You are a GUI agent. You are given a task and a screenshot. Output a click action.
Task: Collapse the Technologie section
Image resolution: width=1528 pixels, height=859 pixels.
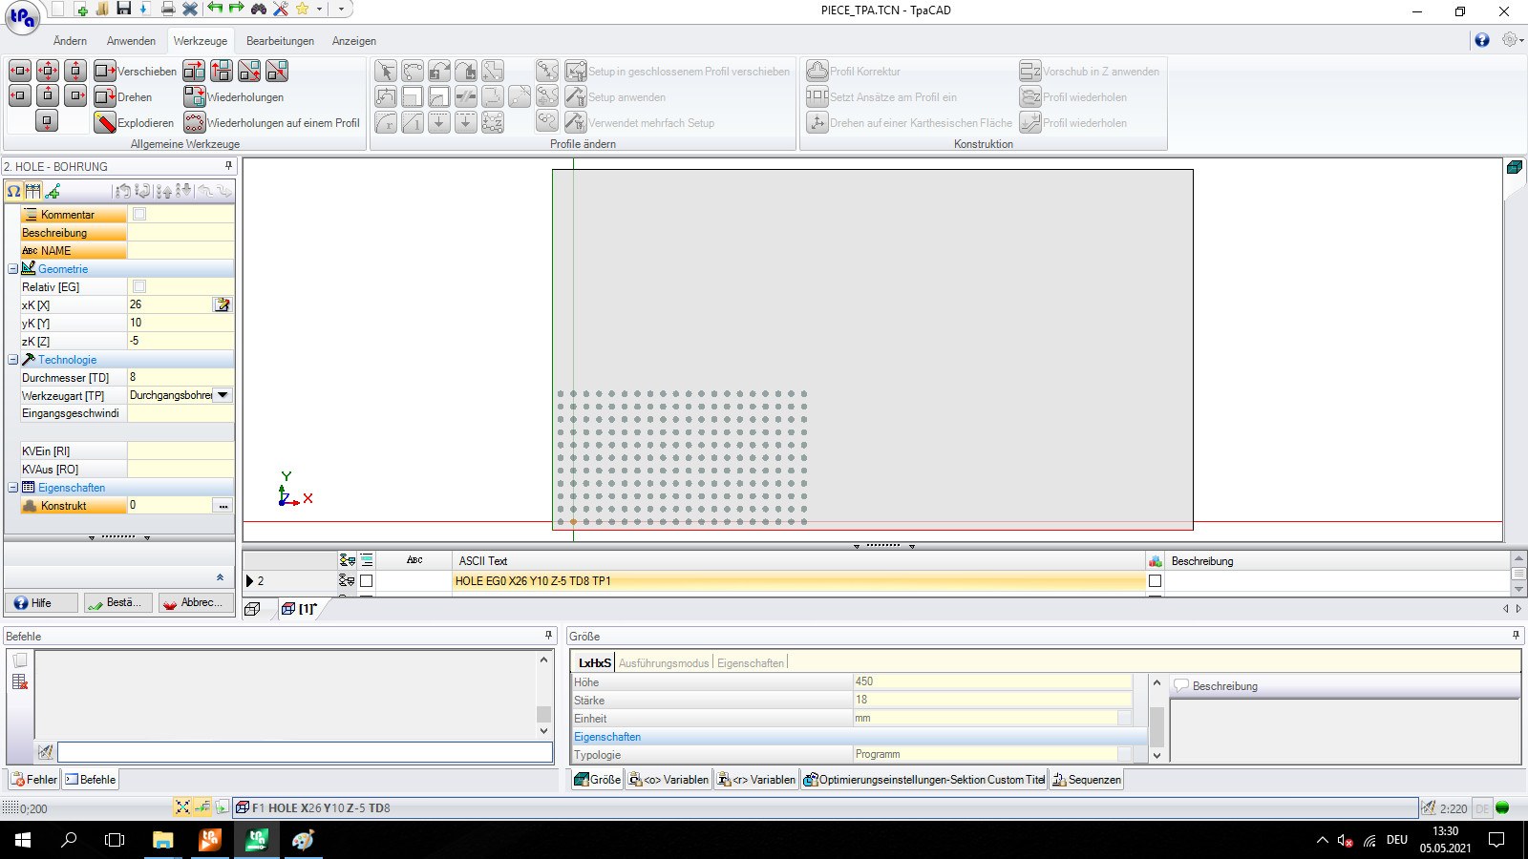[12, 360]
